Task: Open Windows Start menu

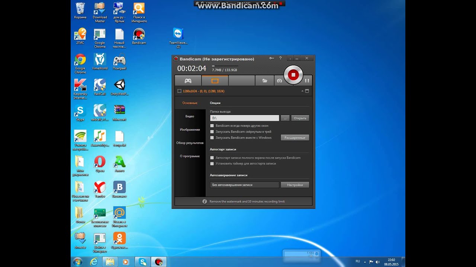Action: (x=78, y=262)
